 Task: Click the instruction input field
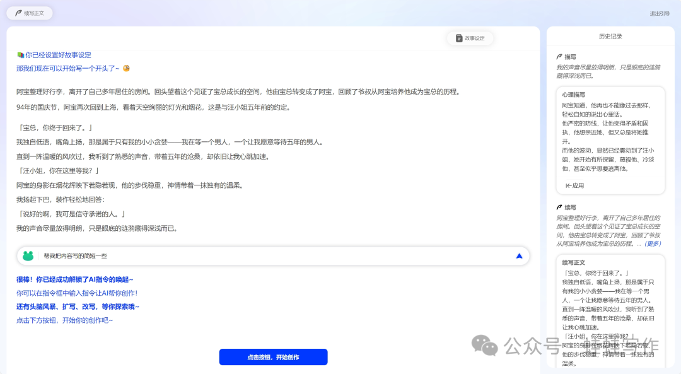[189, 256]
